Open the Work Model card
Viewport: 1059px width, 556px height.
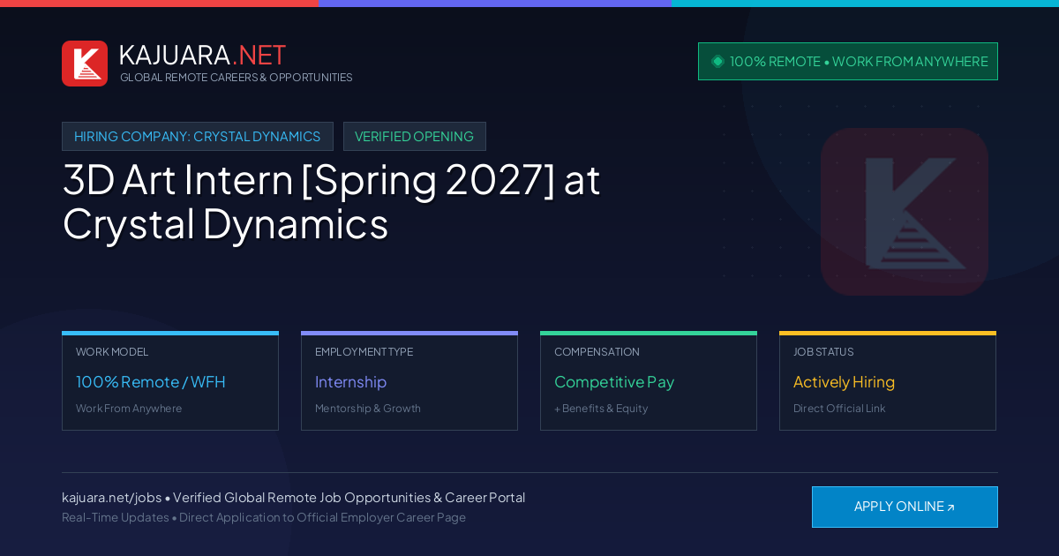point(170,381)
